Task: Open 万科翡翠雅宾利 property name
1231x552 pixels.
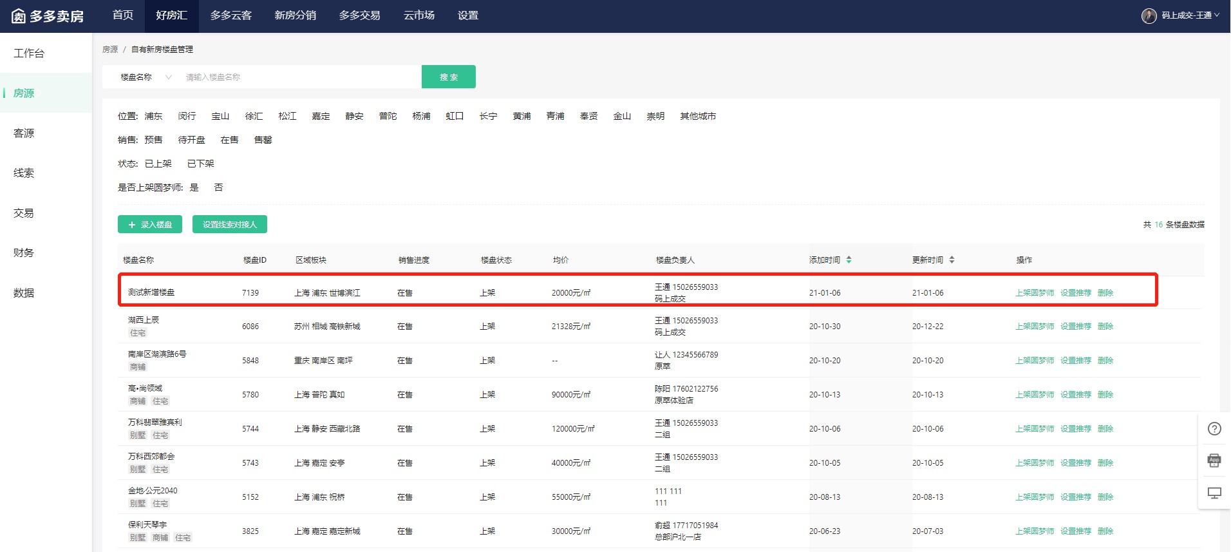Action: (155, 422)
